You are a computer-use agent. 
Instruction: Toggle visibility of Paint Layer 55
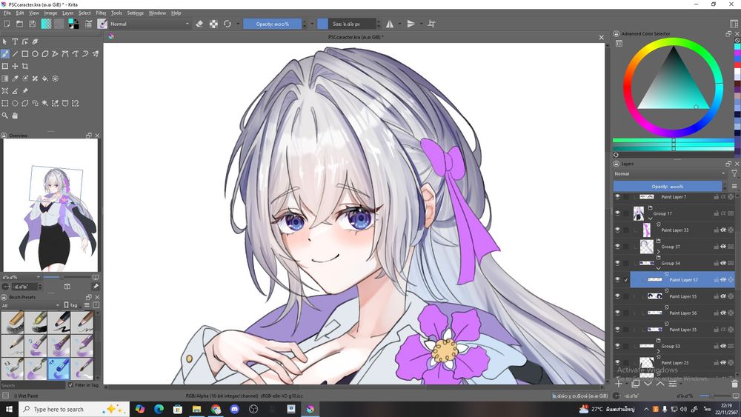tap(617, 296)
